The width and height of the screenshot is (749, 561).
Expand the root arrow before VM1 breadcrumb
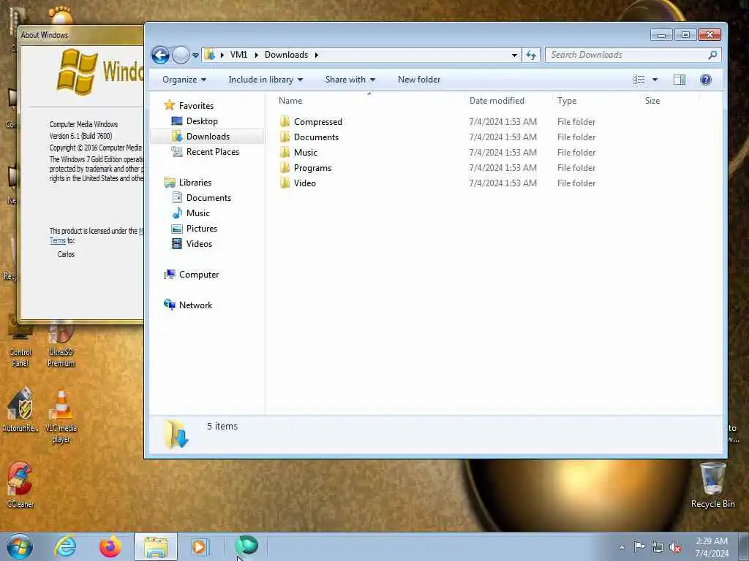pyautogui.click(x=222, y=55)
